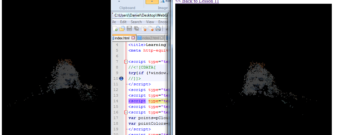
Task: Click the title tag on line 4
Action: (x=137, y=45)
